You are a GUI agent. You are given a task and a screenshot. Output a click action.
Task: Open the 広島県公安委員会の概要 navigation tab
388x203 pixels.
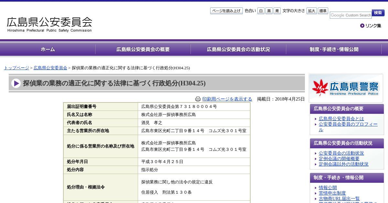tap(143, 49)
